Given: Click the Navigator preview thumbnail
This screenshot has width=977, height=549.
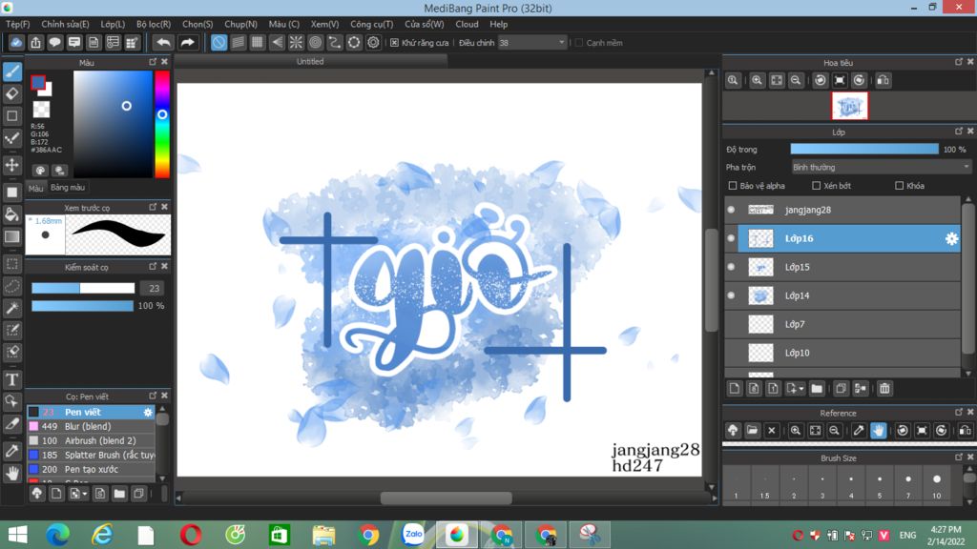Looking at the screenshot, I should 849,106.
